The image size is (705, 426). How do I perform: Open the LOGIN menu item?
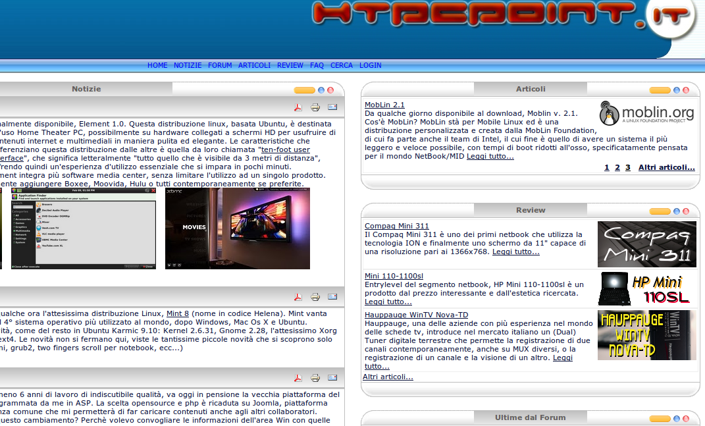371,65
